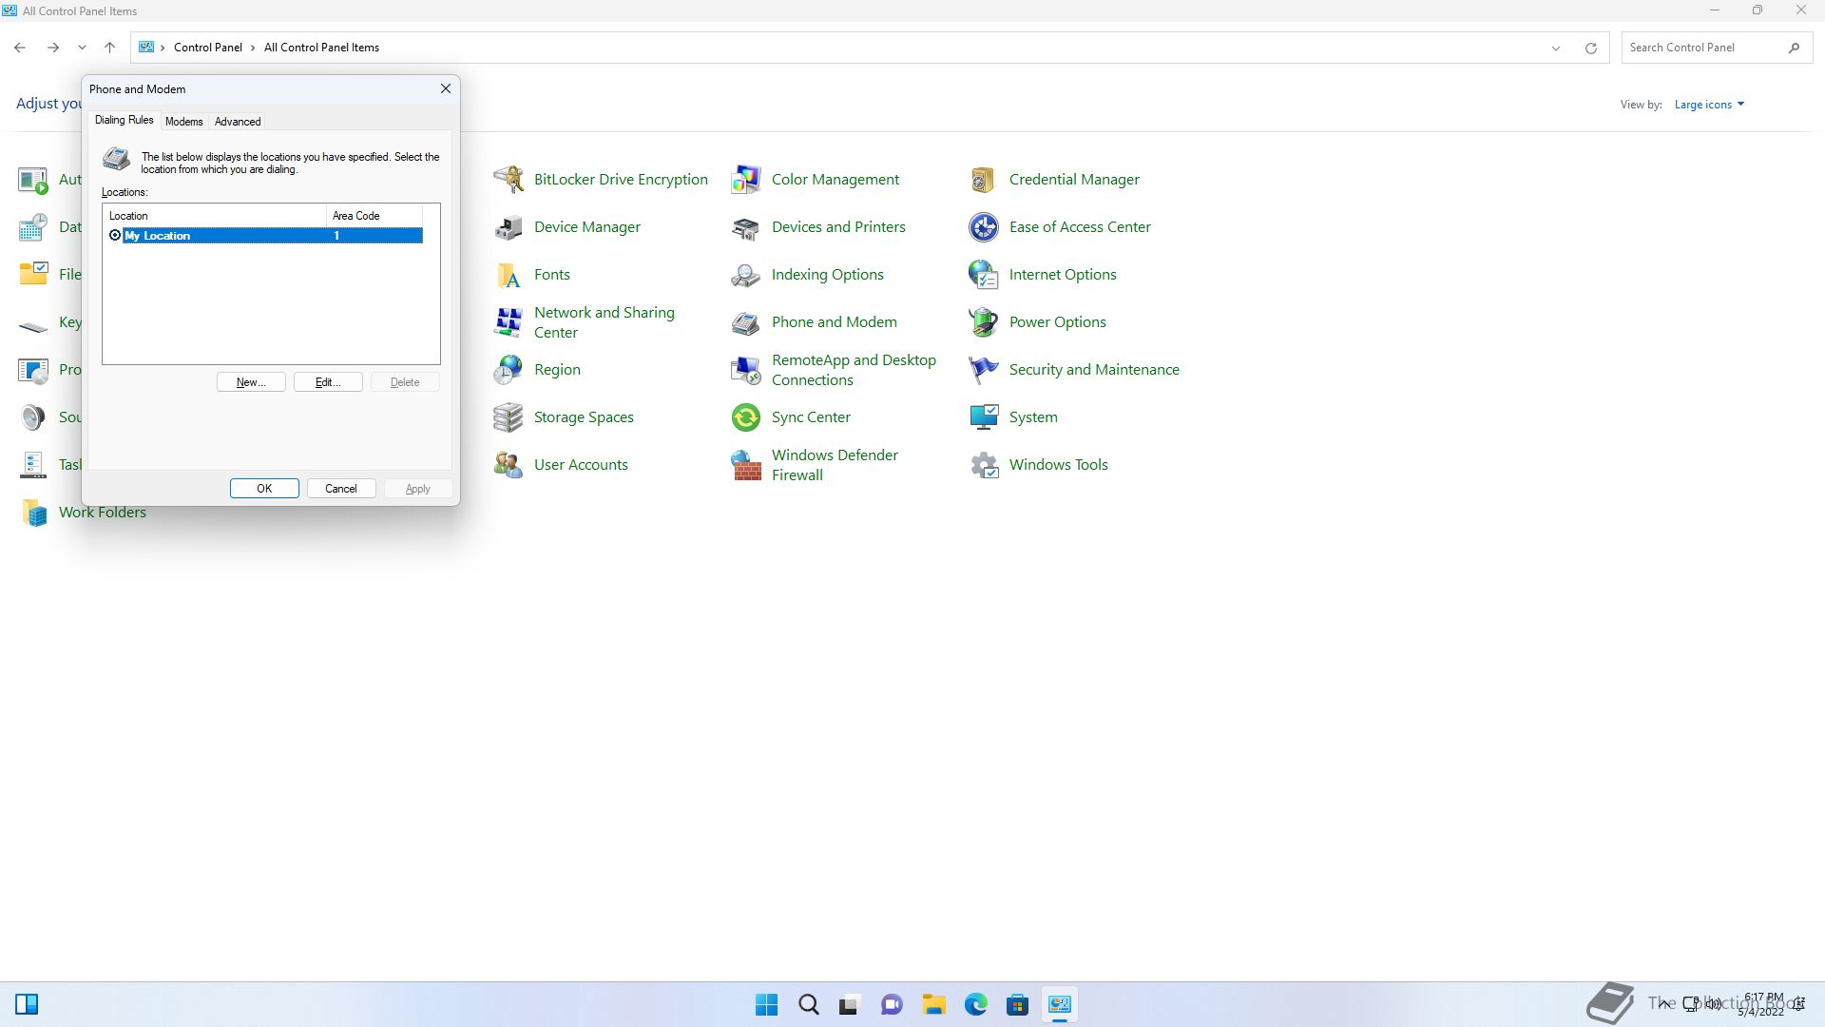Screen dimensions: 1825x1027
Task: Go back with the Back arrow
Action: point(20,48)
